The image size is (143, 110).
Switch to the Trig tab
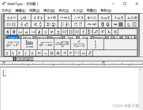point(85,37)
